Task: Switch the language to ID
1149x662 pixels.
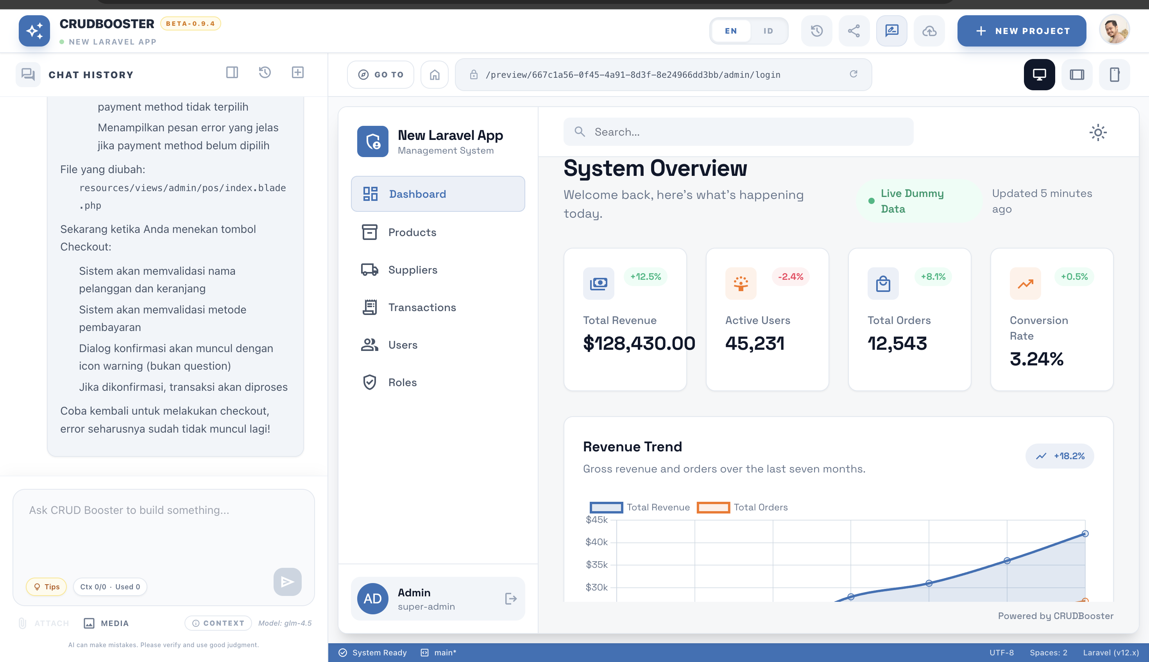Action: 768,30
